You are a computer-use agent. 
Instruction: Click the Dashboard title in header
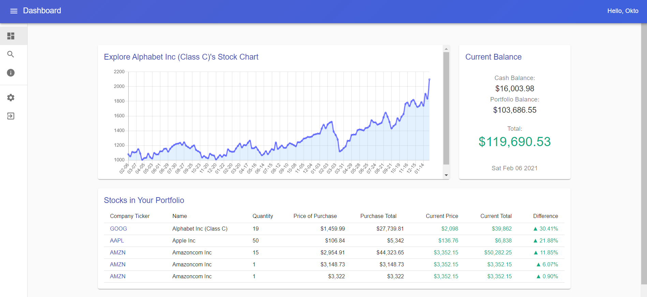tap(42, 11)
